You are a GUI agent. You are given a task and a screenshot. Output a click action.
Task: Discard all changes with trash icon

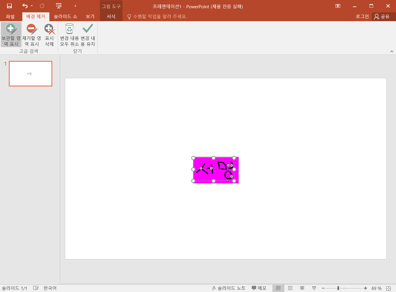click(x=69, y=35)
